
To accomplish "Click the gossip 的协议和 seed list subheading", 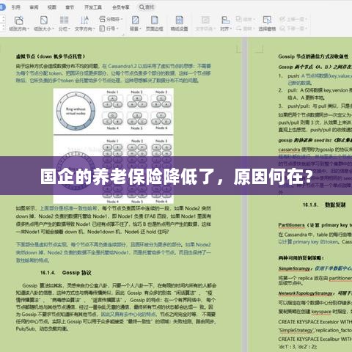I will point(315,140).
